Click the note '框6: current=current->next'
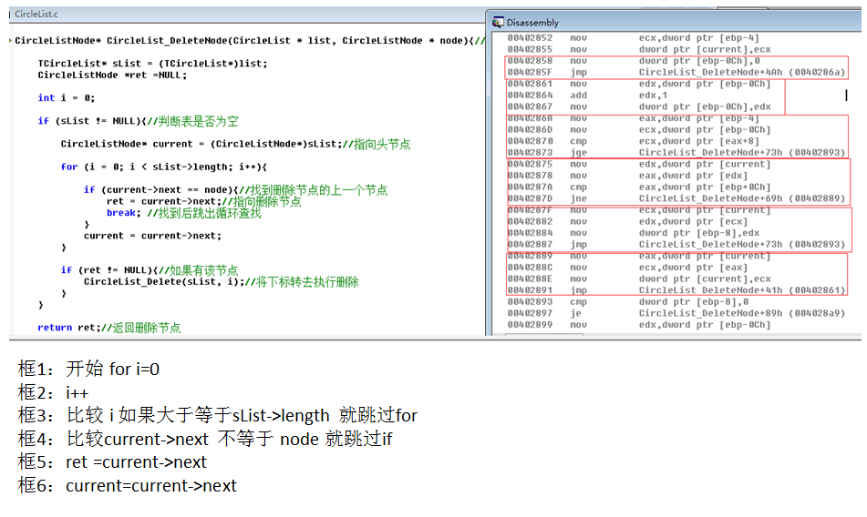This screenshot has height=517, width=867. (127, 485)
